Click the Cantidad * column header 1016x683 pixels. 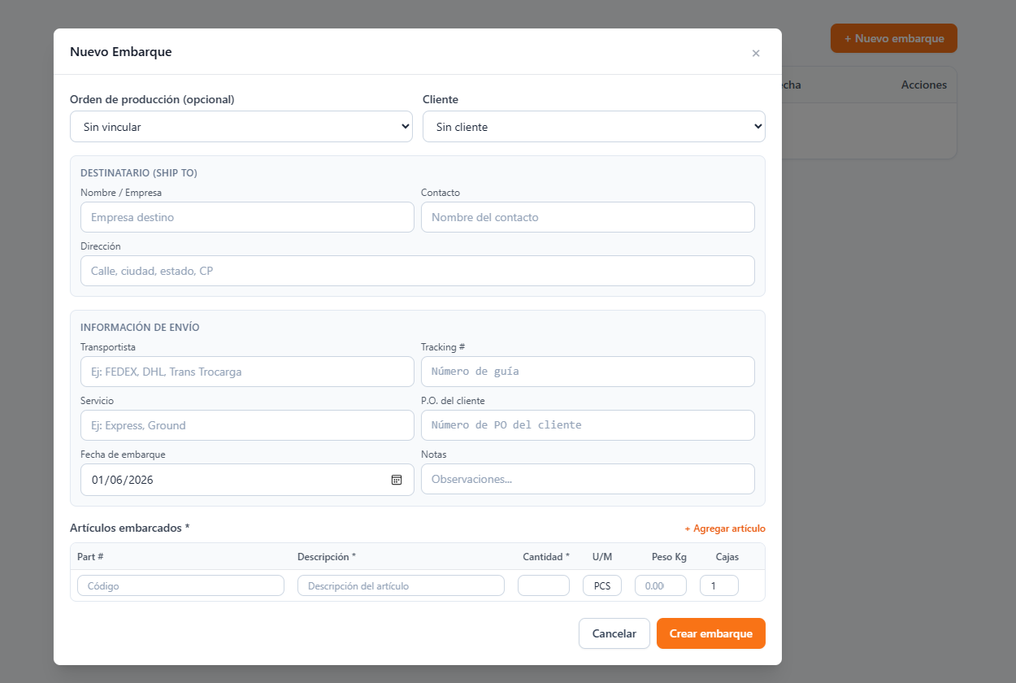546,557
